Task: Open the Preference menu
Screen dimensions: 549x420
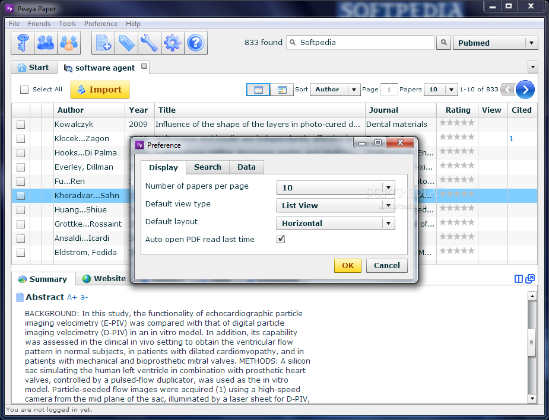Action: tap(101, 24)
